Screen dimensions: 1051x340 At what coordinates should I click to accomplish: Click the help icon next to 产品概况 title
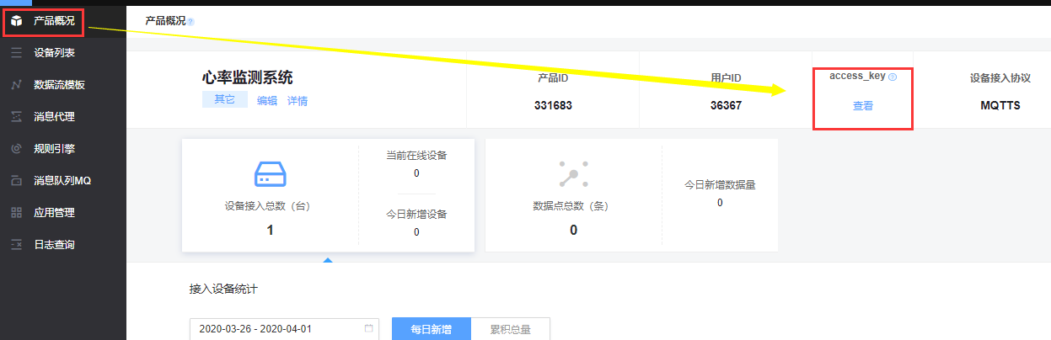coord(190,21)
